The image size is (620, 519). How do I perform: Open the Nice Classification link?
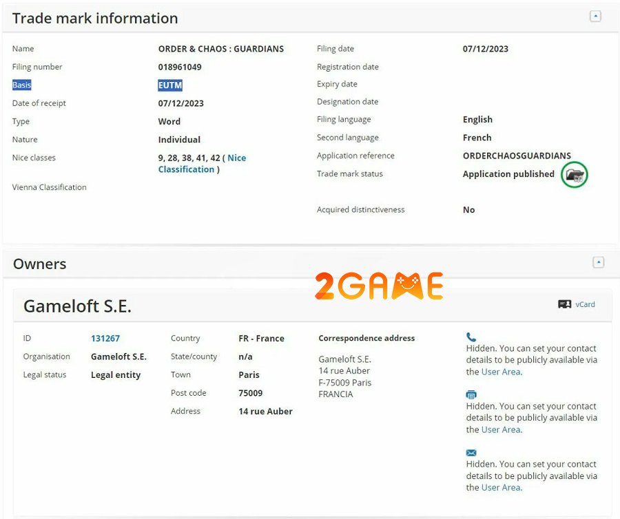tap(201, 163)
